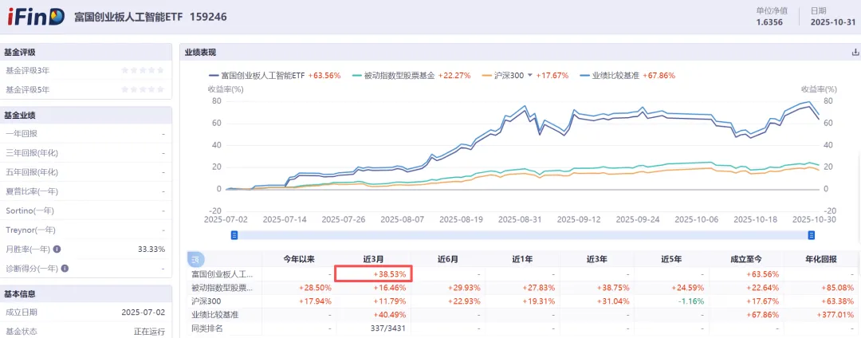Open the info tooltip beside 月胜率(一年)
This screenshot has width=861, height=338.
pos(57,249)
